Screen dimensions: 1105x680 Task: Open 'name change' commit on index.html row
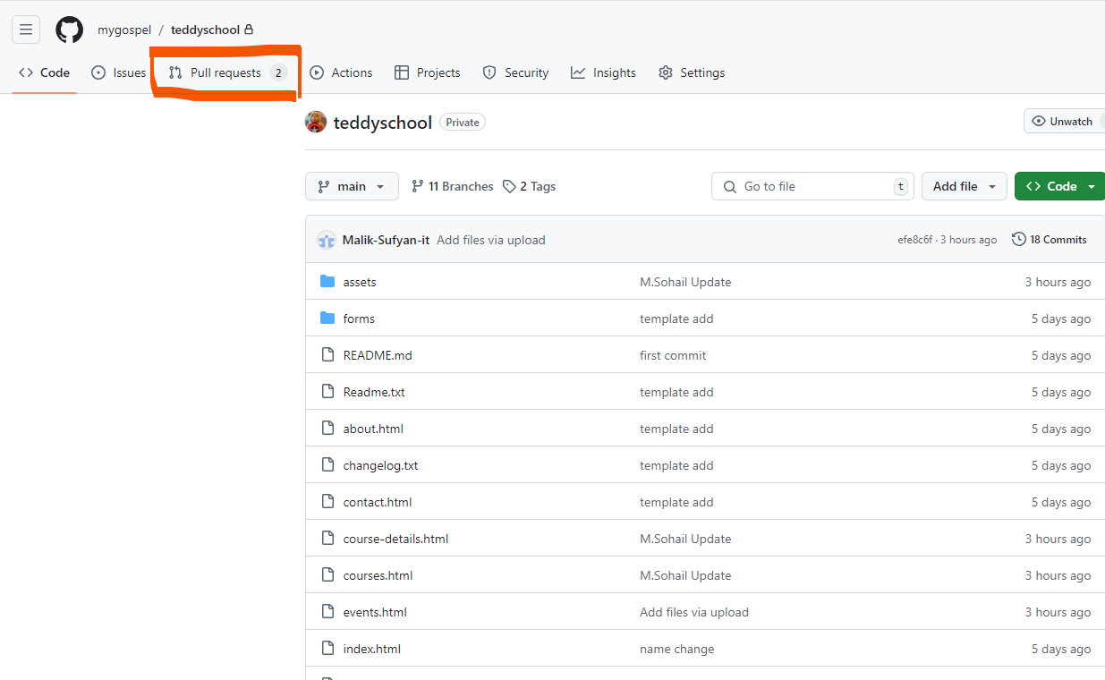coord(676,649)
